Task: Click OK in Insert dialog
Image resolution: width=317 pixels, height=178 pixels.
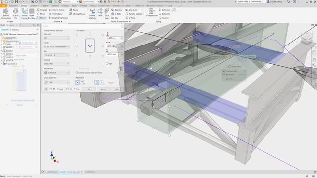Action: coord(89,89)
